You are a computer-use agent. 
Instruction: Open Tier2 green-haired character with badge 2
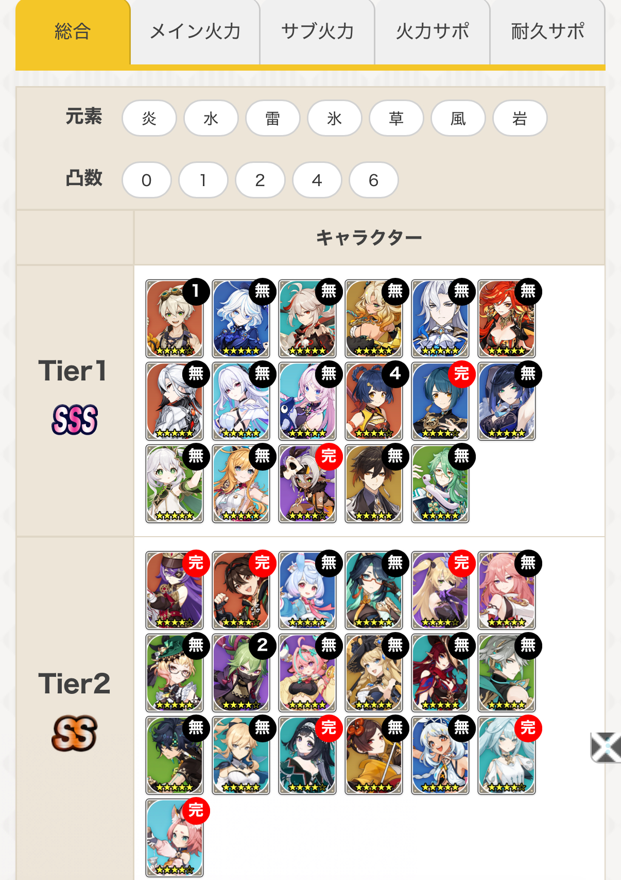pyautogui.click(x=241, y=673)
